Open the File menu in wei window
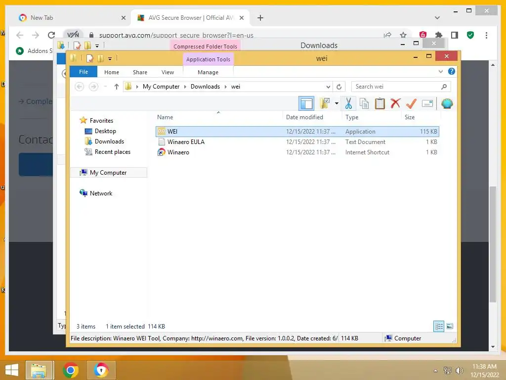The width and height of the screenshot is (506, 380). [x=84, y=72]
